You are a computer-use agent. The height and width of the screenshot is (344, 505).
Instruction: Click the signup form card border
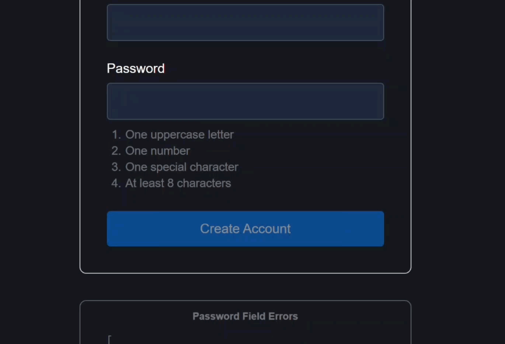click(x=80, y=147)
